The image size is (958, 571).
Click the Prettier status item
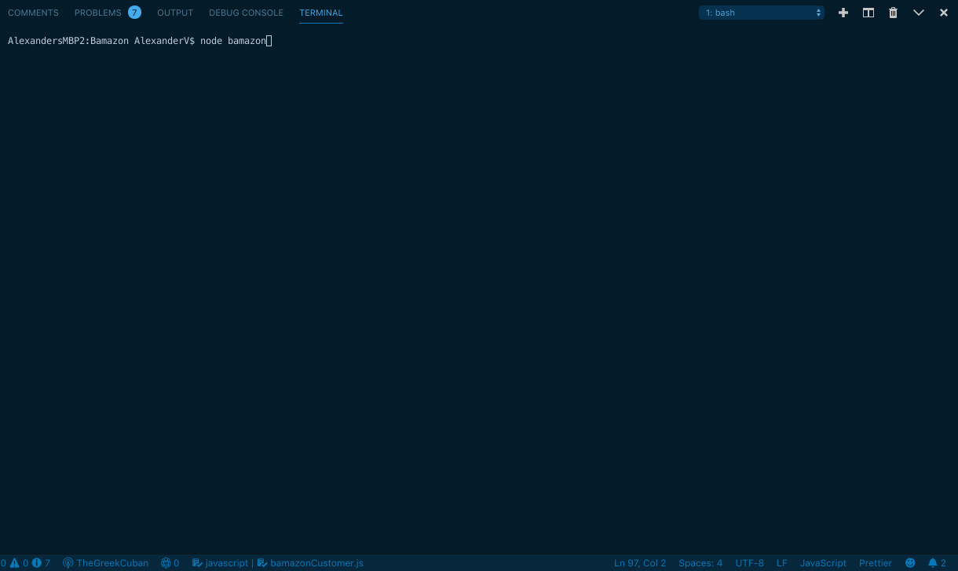click(x=876, y=563)
